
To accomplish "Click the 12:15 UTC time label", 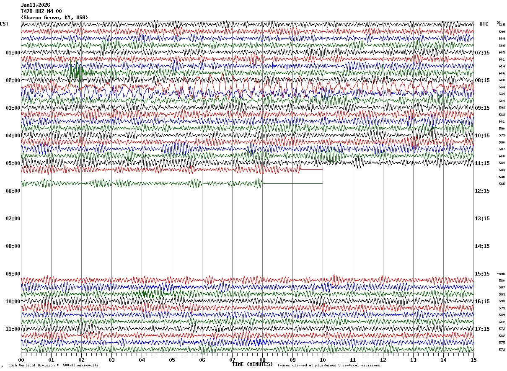I will [482, 191].
